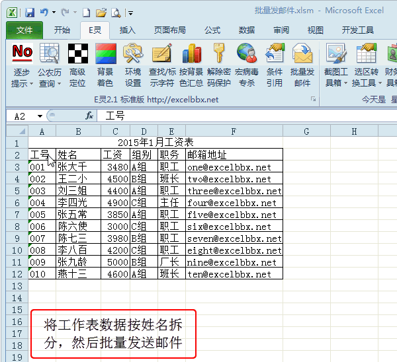Click the 主任 cell
This screenshot has height=362, width=397.
(171, 202)
